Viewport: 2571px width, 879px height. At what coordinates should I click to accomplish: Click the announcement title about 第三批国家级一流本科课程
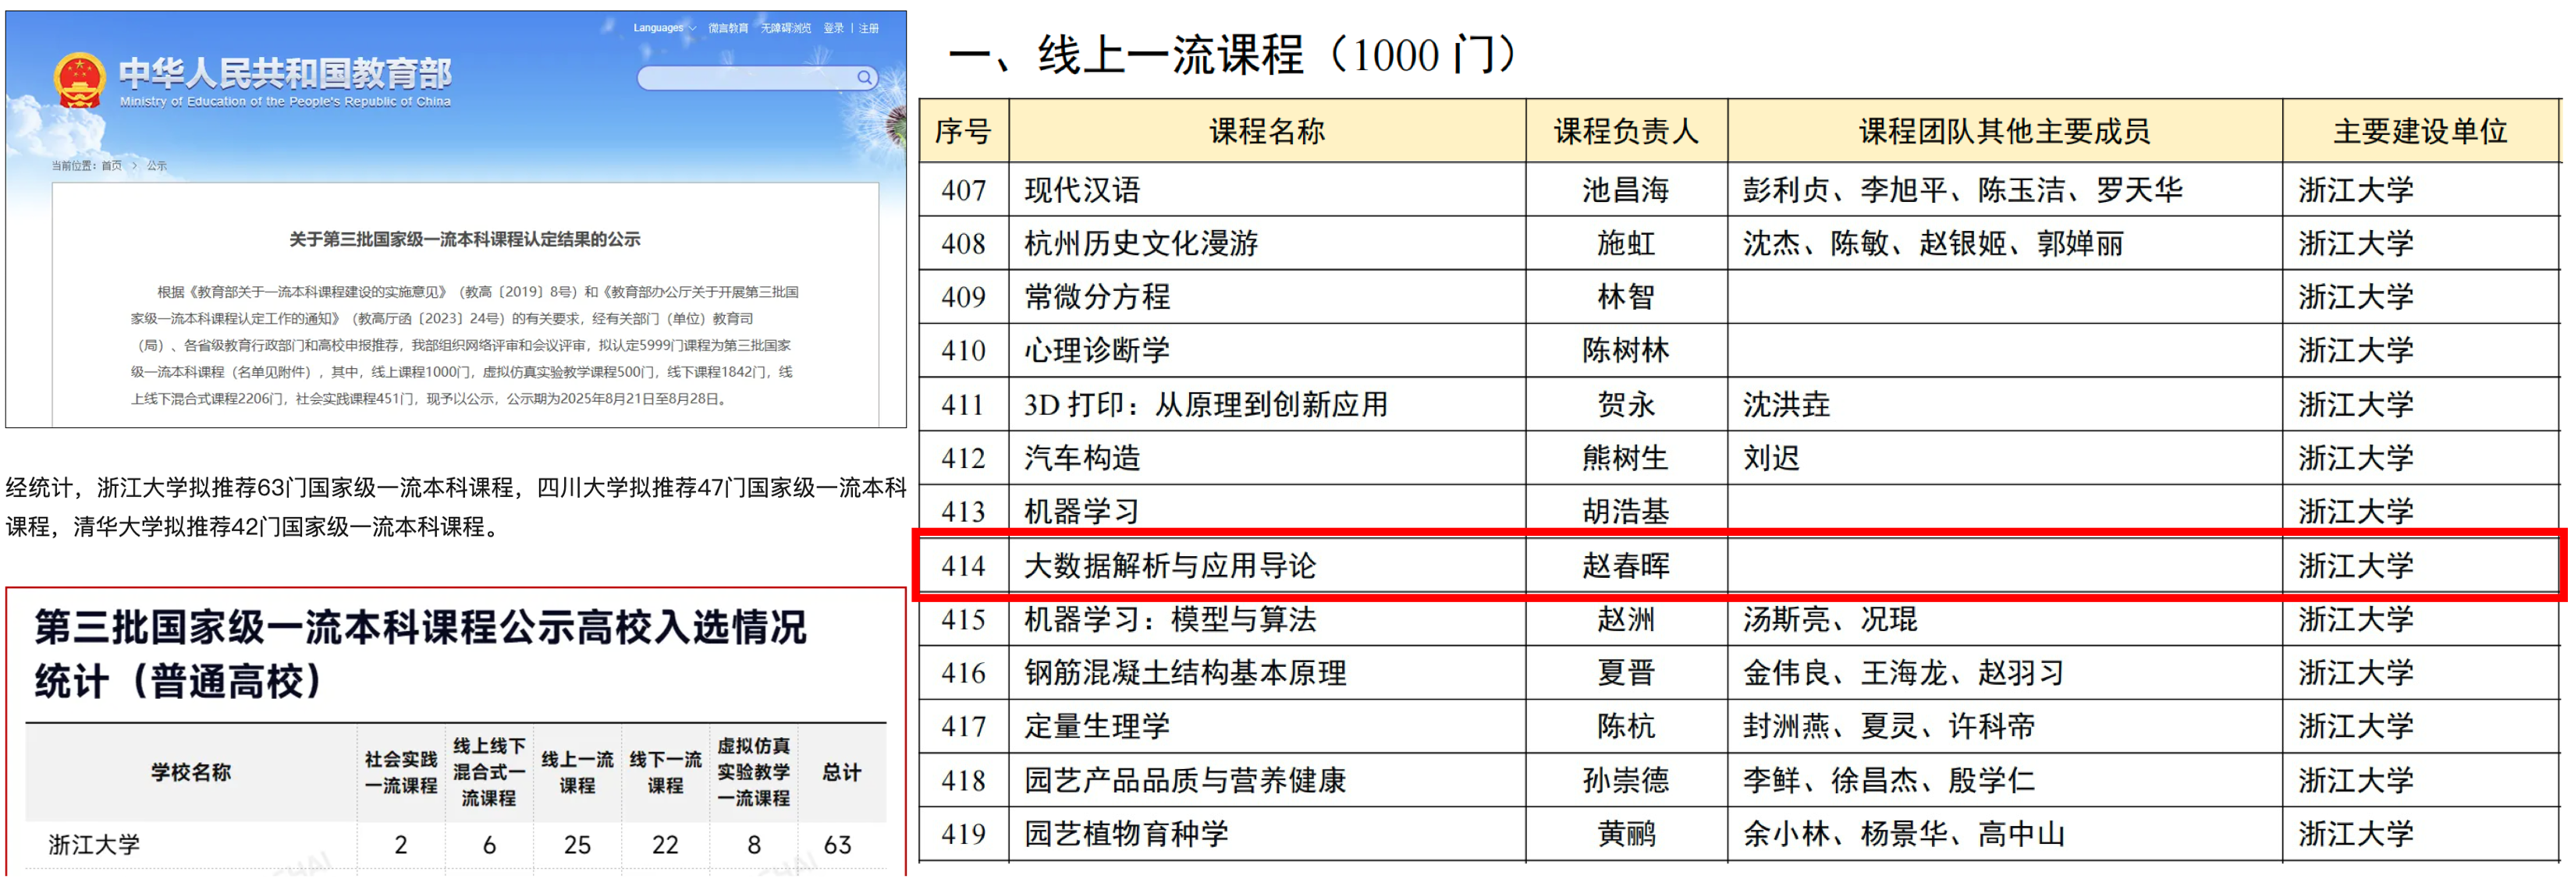pos(464,239)
